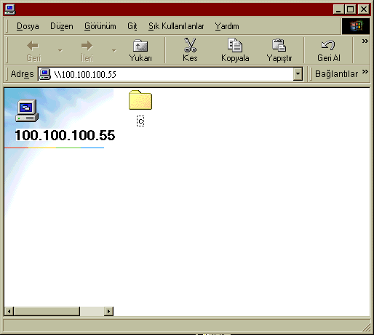Click the Yapıştır paste icon
Image resolution: width=374 pixels, height=335 pixels.
coord(279,45)
